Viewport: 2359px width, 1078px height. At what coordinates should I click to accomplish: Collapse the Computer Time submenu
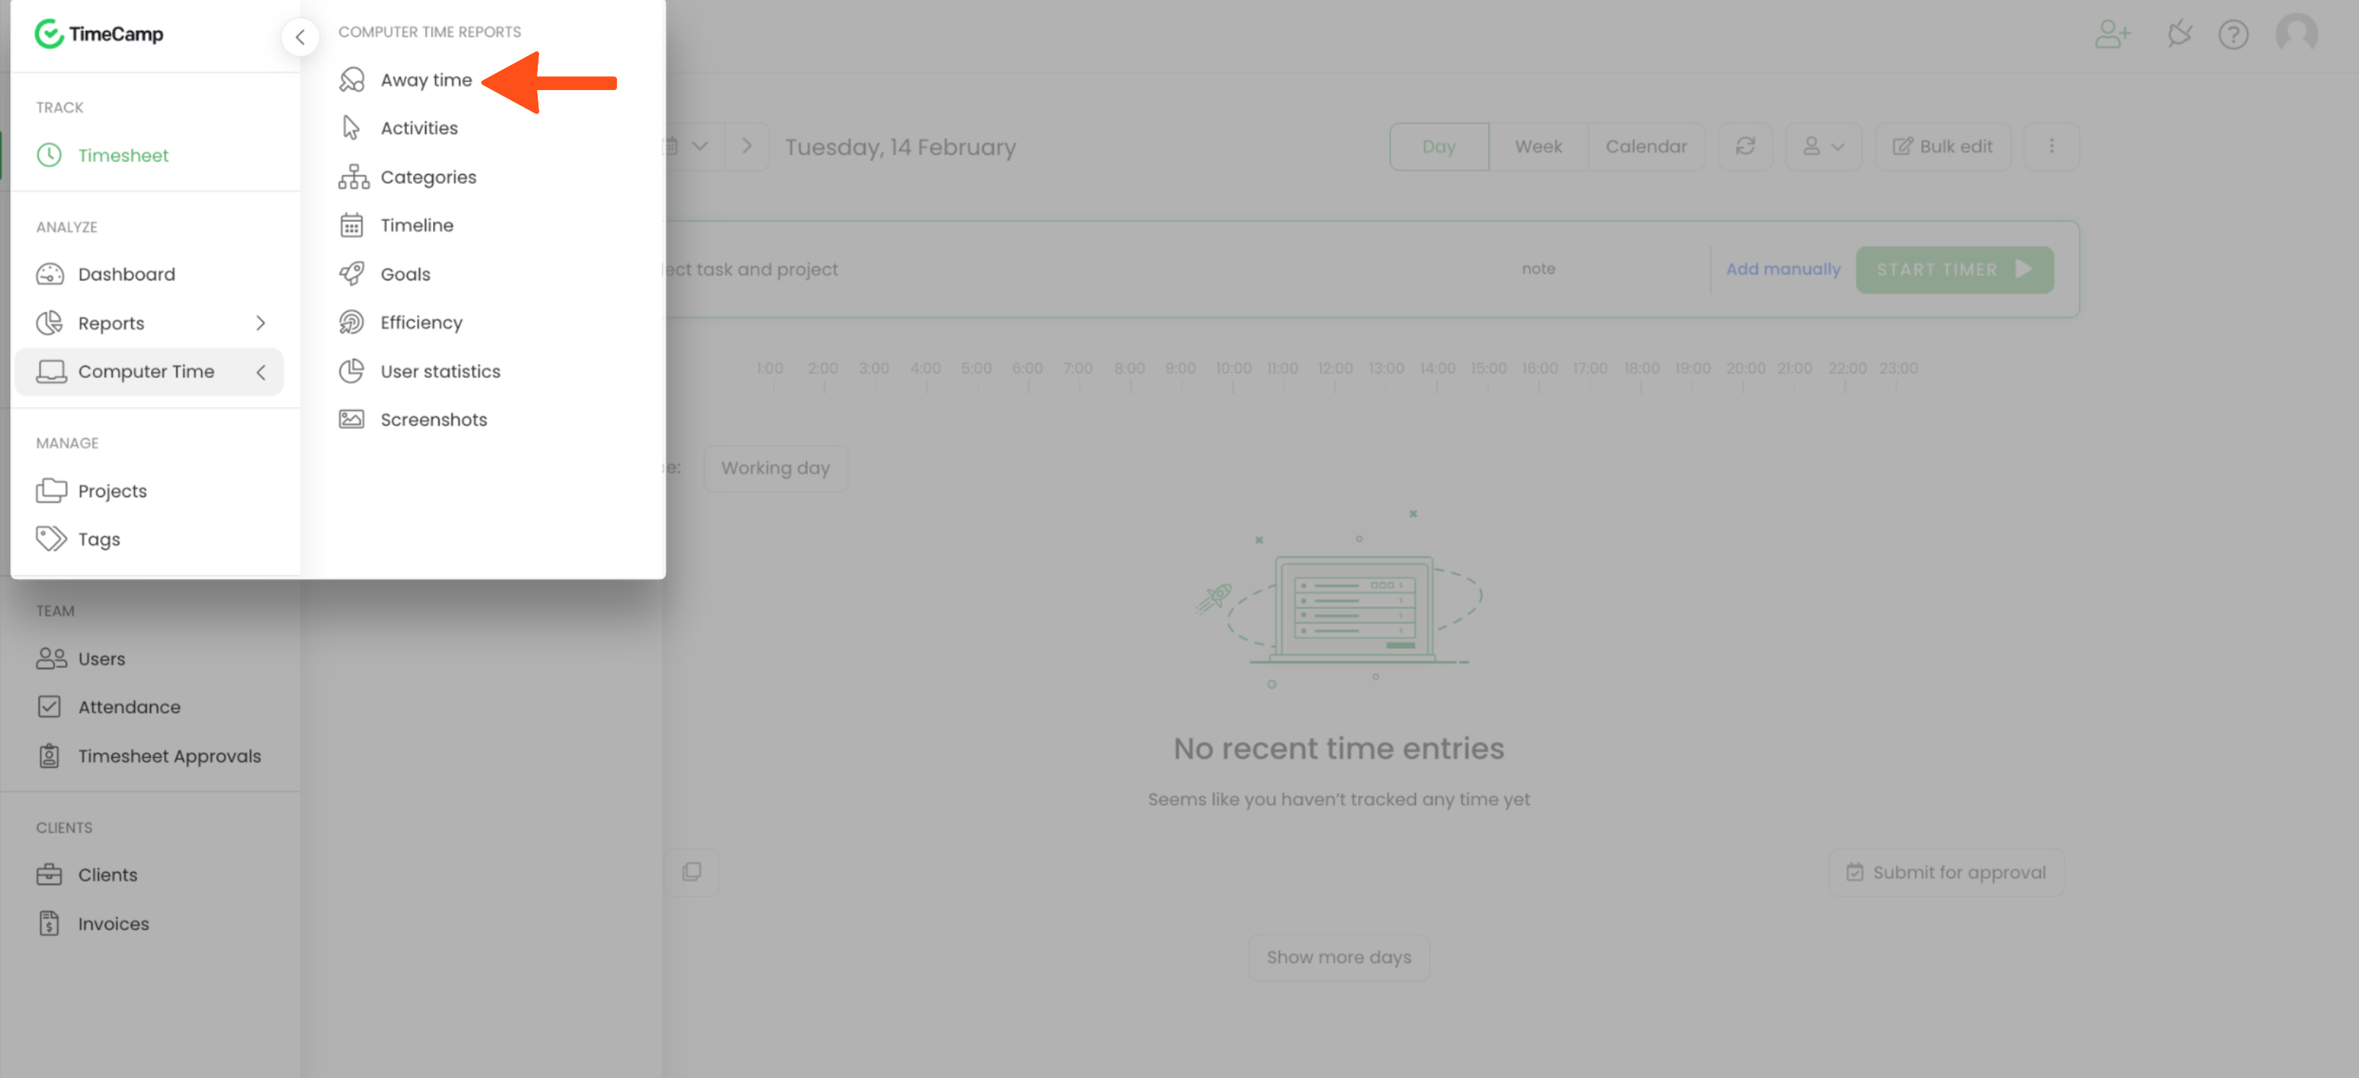click(261, 371)
